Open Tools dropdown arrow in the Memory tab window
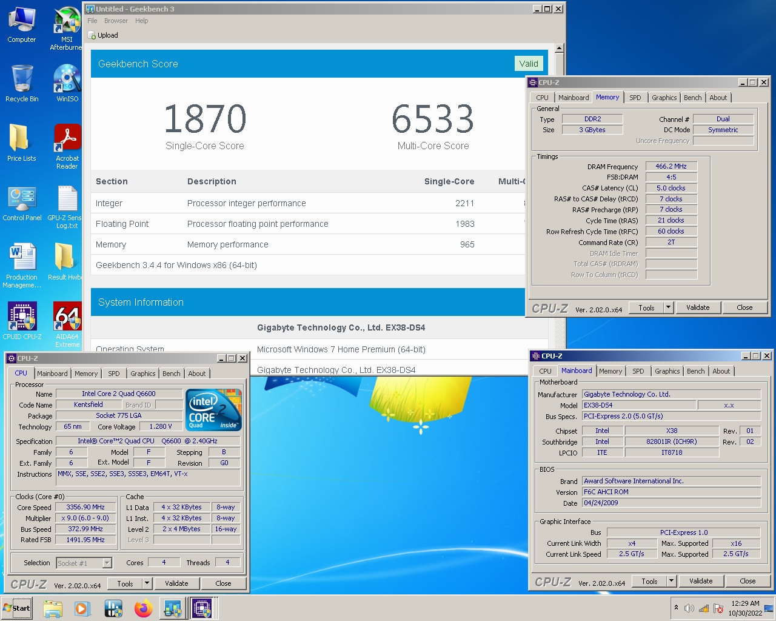Screen dimensions: 776x621 coord(668,307)
